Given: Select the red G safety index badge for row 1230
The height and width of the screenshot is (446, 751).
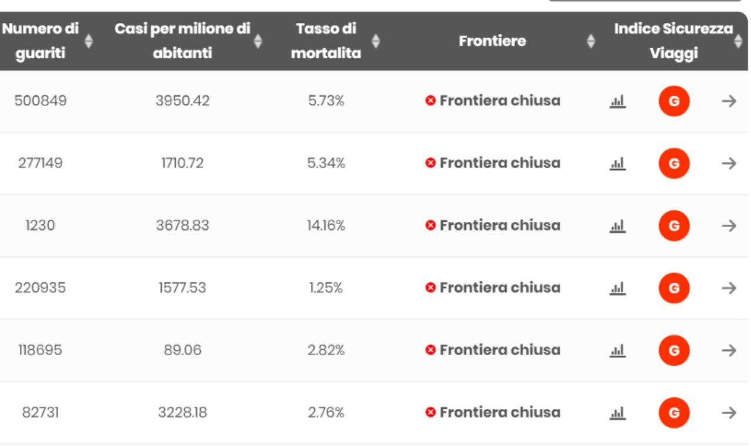Looking at the screenshot, I should point(674,226).
